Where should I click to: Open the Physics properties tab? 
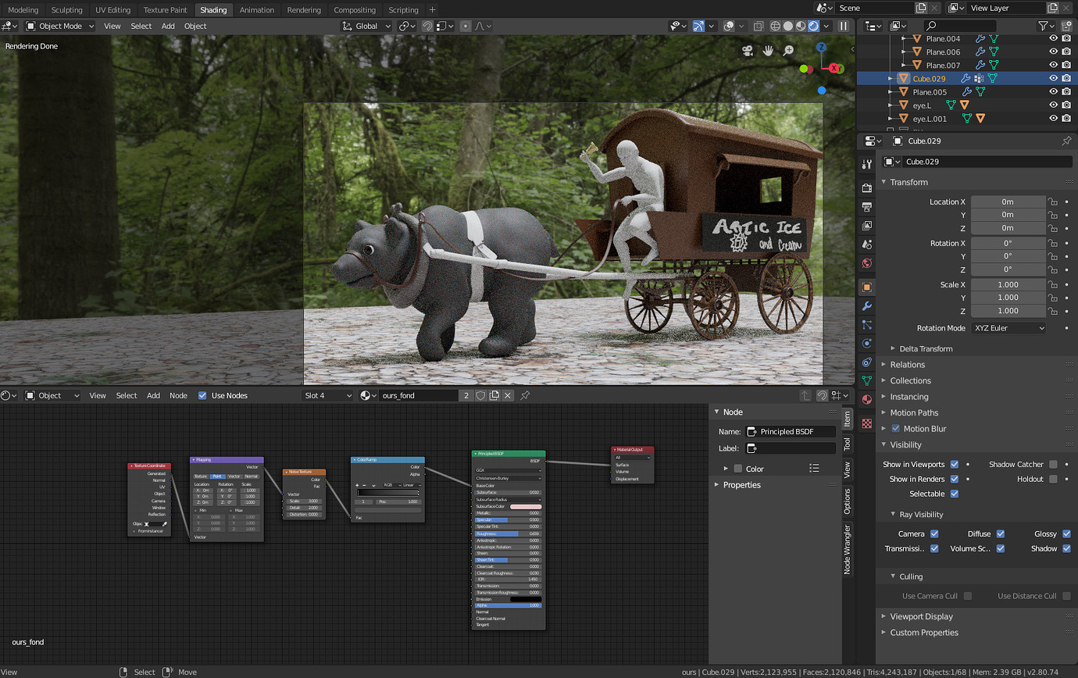pos(866,343)
